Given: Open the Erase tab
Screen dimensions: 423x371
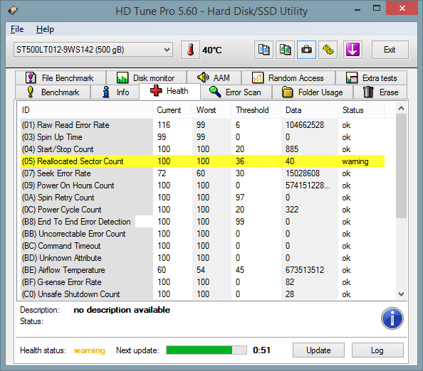Looking at the screenshot, I should coord(380,92).
